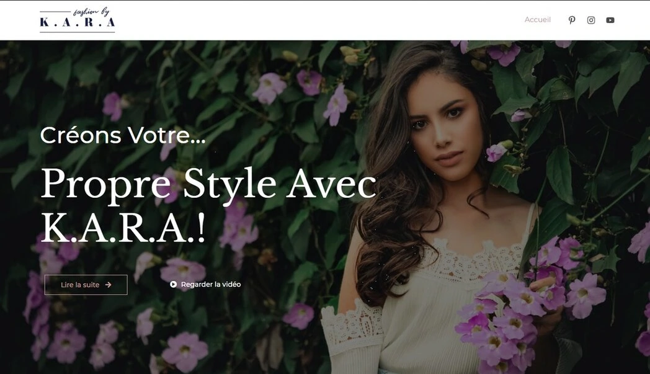This screenshot has width=650, height=374.
Task: Open the YouTube social icon
Action: coord(610,20)
